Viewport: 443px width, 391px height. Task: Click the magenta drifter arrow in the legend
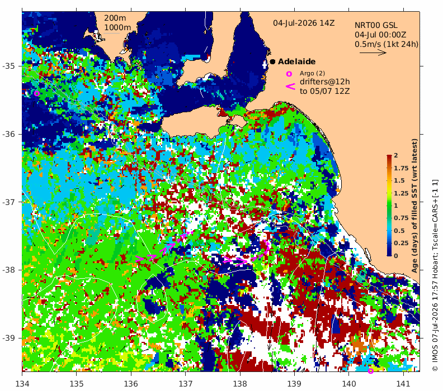point(290,87)
